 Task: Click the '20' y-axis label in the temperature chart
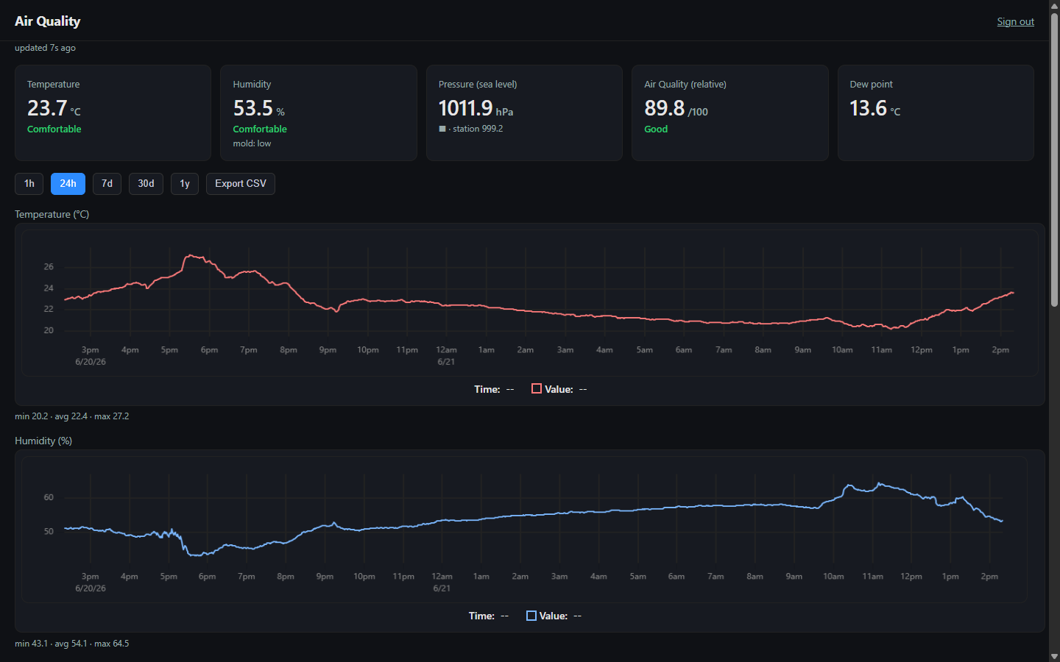(49, 330)
